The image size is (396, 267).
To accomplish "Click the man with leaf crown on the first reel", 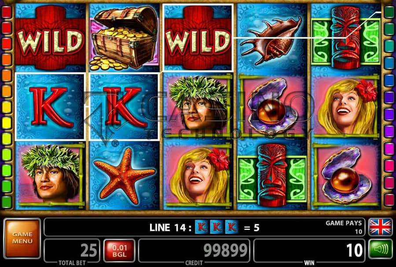I will [51, 175].
